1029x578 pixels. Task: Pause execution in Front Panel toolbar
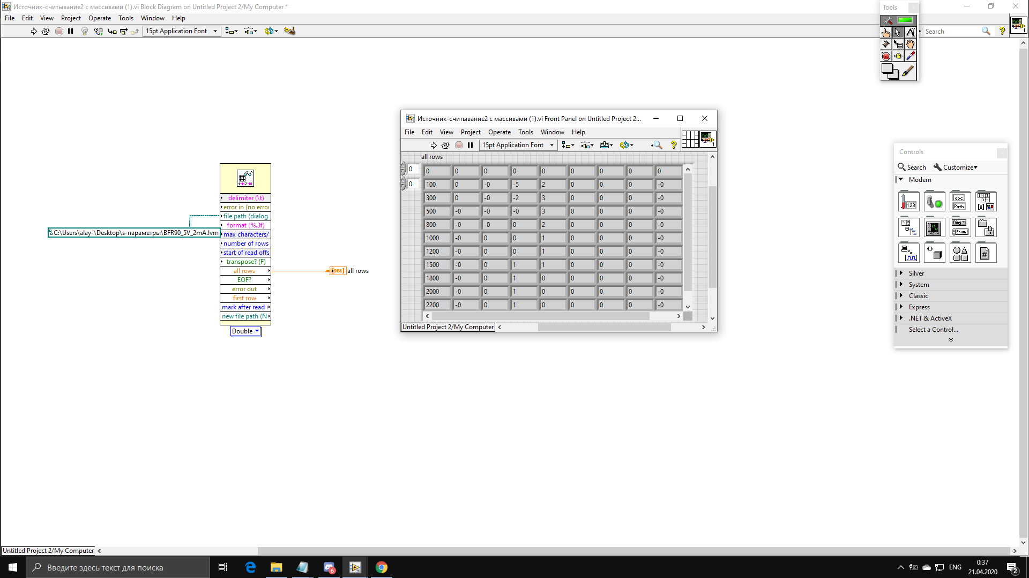pyautogui.click(x=470, y=145)
